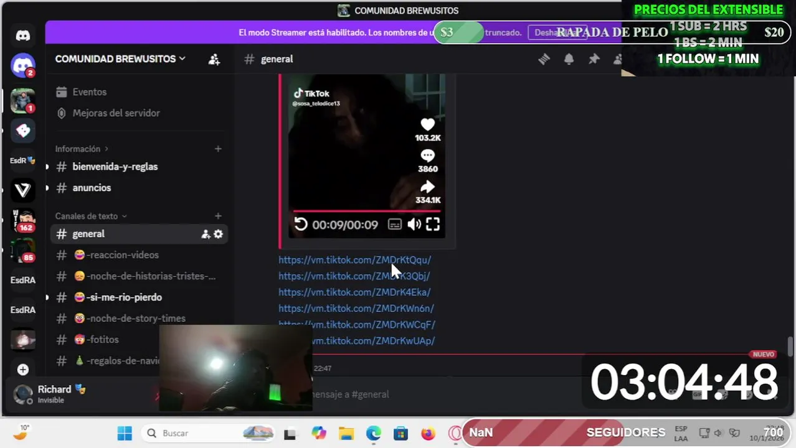
Task: Mute the TikTok video volume icon
Action: pos(414,225)
